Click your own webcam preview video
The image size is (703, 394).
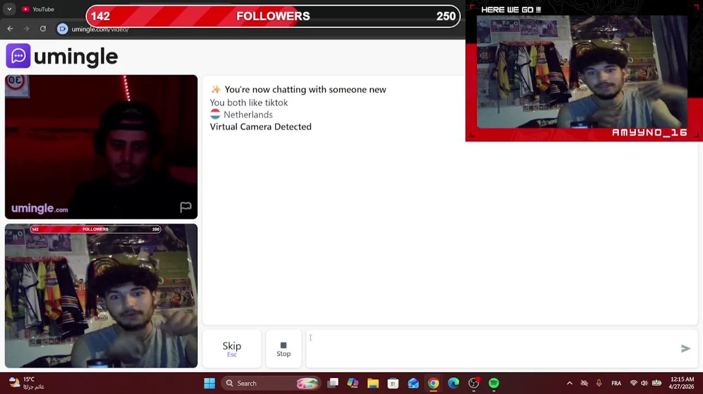pyautogui.click(x=101, y=296)
